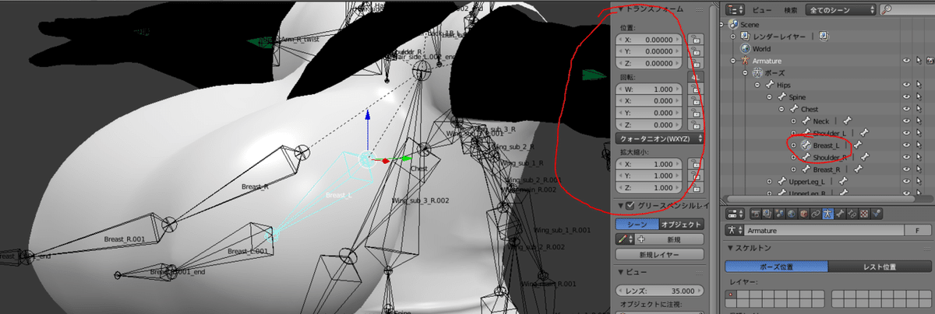Select the Object grease pencil source tab
935x314 pixels.
click(x=682, y=224)
